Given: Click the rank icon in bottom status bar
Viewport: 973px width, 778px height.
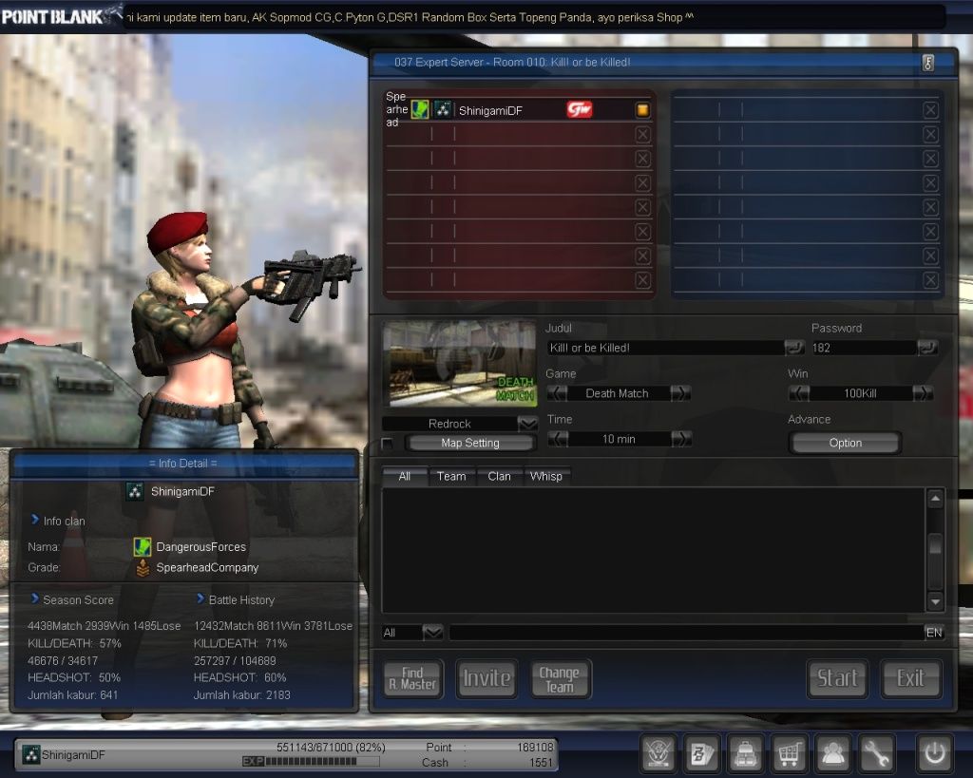Looking at the screenshot, I should tap(31, 754).
